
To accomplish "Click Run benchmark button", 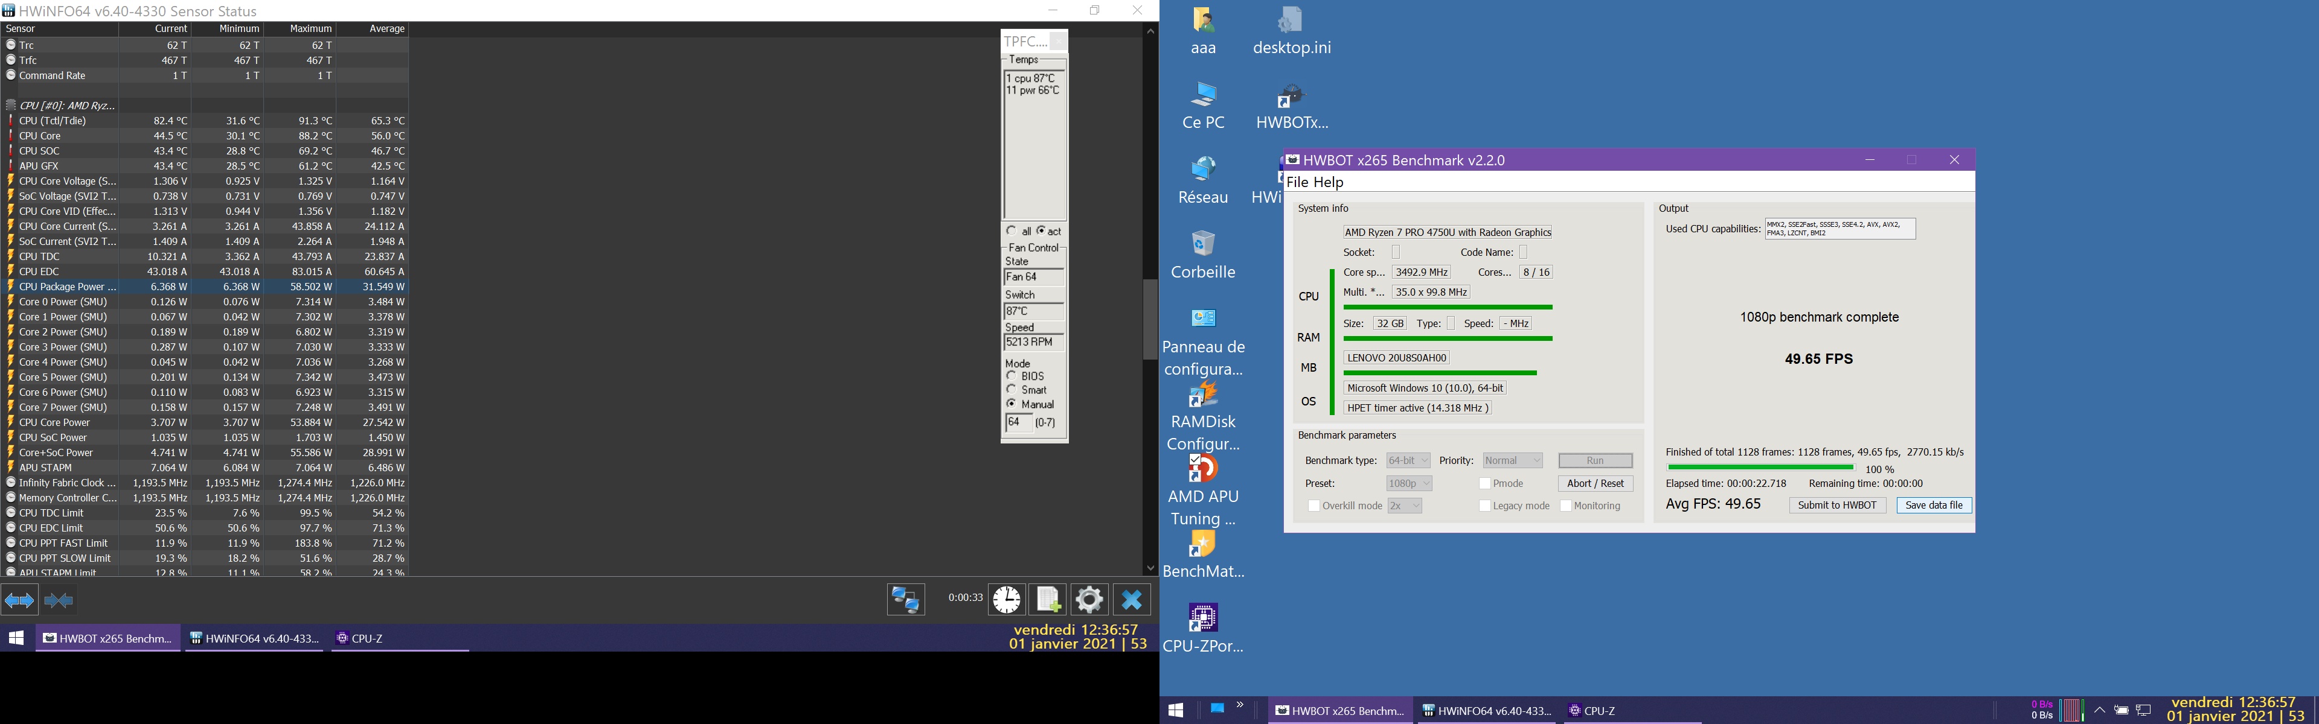I will click(x=1594, y=460).
